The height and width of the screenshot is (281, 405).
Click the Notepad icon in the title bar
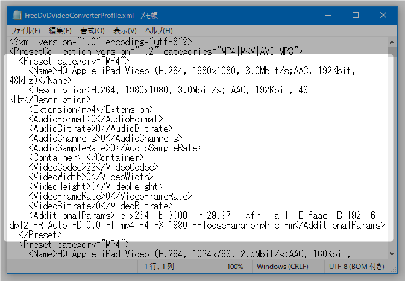17,15
